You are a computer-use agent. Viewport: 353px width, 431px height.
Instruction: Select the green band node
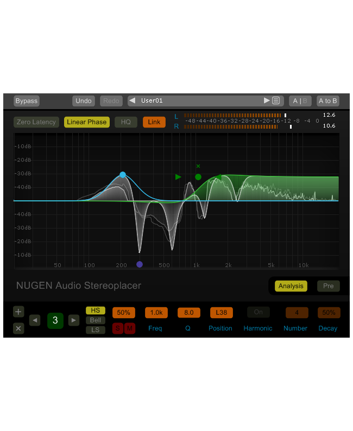[198, 177]
